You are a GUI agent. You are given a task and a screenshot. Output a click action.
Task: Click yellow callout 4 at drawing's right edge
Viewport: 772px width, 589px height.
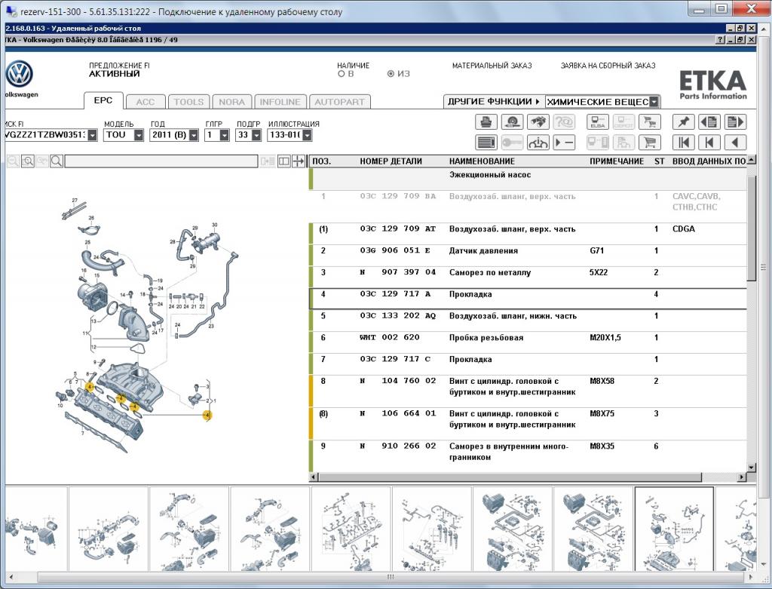click(207, 416)
